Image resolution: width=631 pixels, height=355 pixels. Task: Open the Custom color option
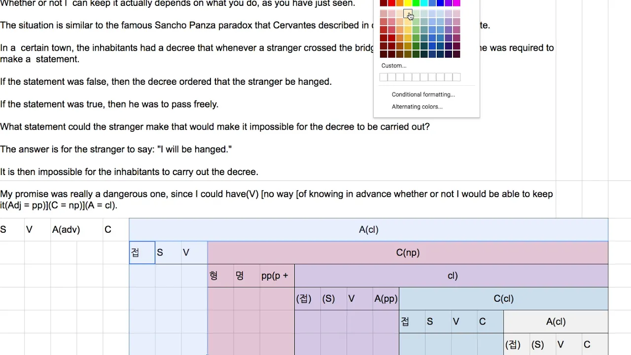click(393, 66)
